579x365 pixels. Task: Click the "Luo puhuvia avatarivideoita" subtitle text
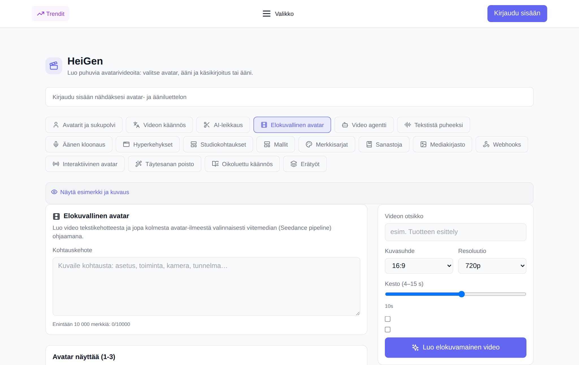click(x=160, y=73)
